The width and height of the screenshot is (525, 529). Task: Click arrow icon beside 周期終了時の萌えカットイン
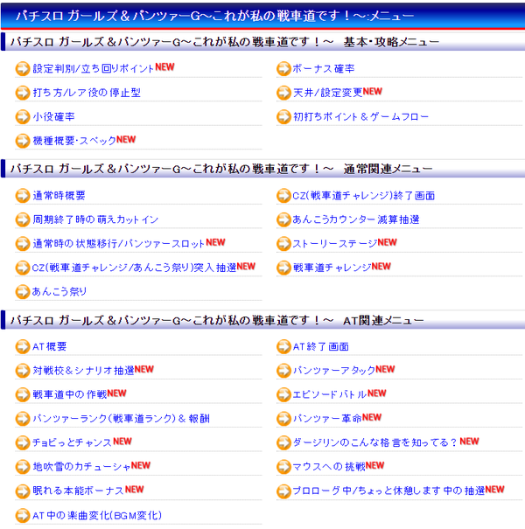23,219
